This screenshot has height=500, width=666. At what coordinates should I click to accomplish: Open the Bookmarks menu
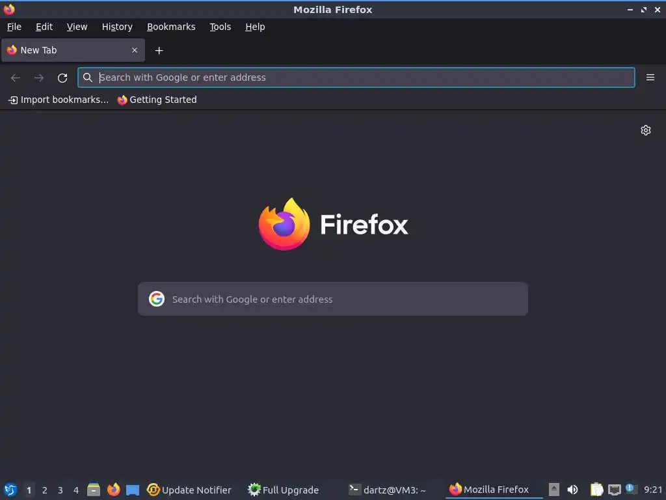[x=171, y=27]
